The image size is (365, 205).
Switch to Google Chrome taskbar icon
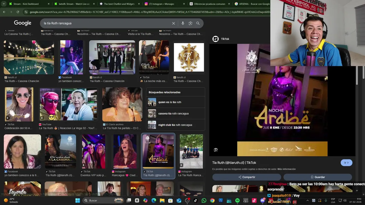tap(212, 200)
